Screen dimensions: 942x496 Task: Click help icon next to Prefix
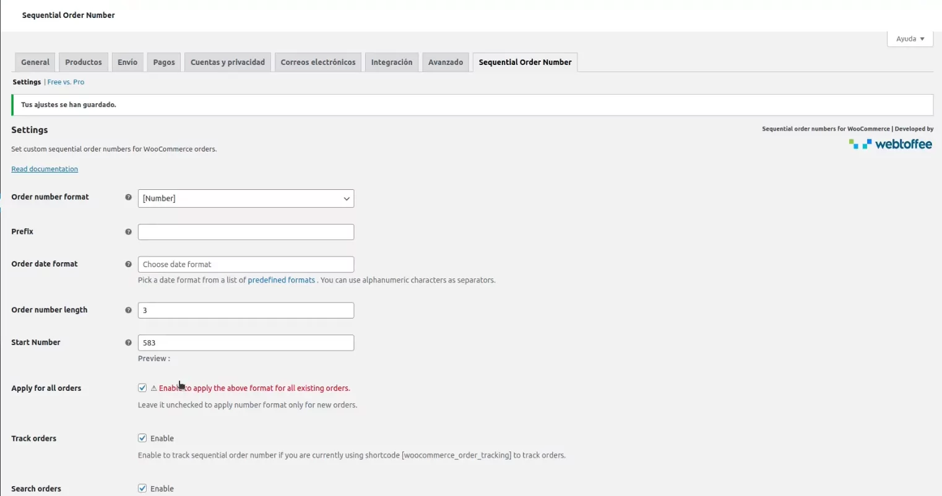pos(128,232)
